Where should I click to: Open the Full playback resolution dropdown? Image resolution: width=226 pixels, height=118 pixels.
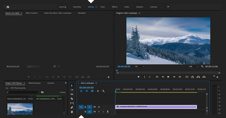[x=193, y=66]
